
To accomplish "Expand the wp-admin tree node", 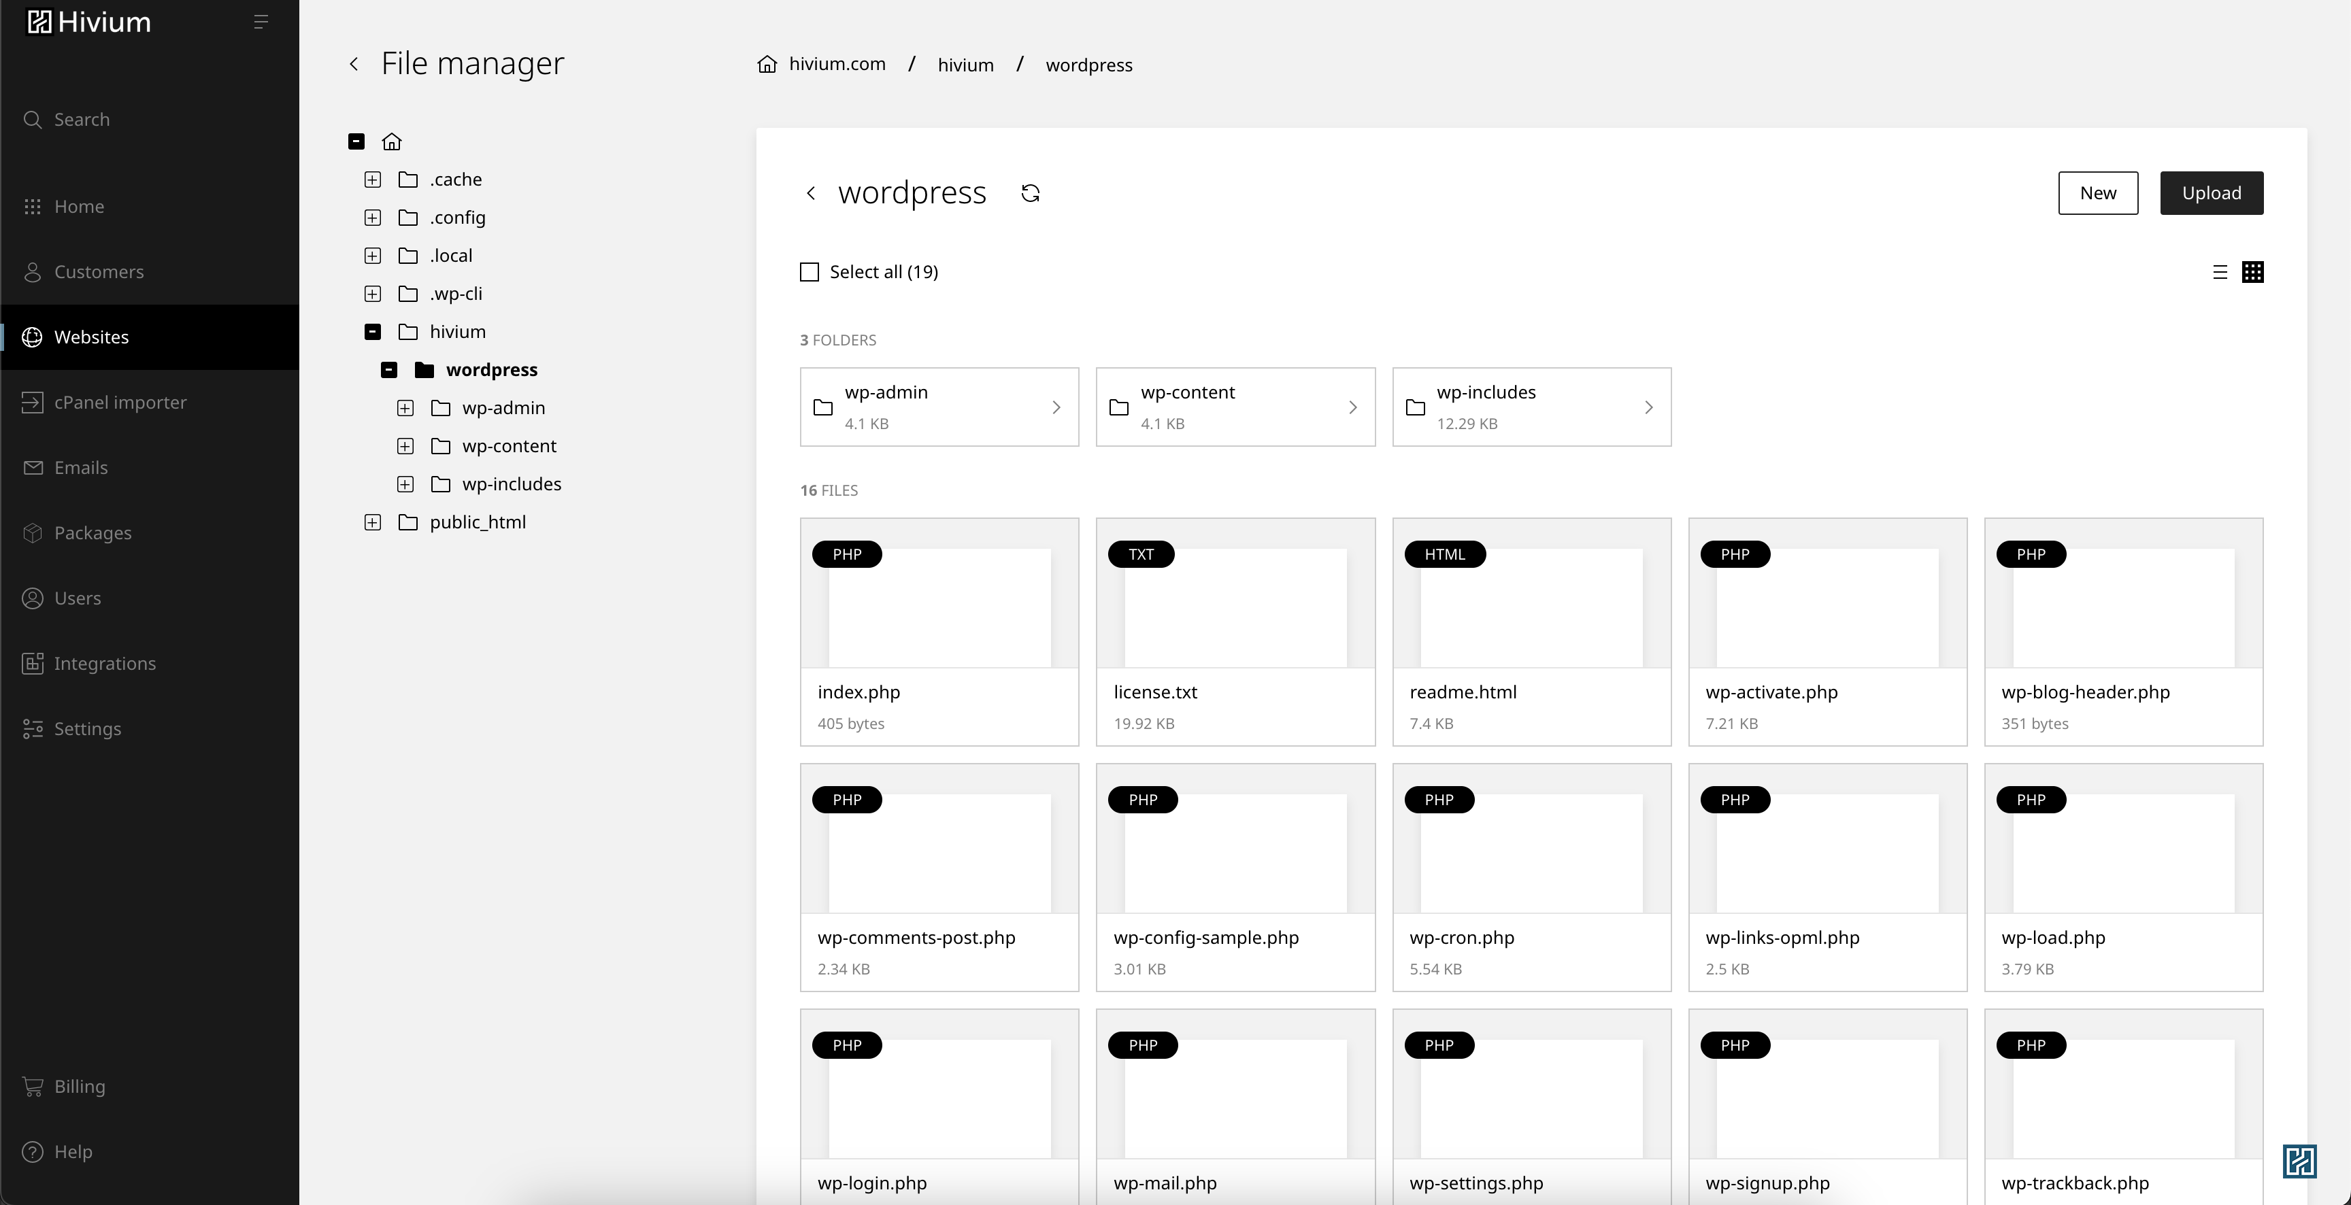I will click(405, 408).
